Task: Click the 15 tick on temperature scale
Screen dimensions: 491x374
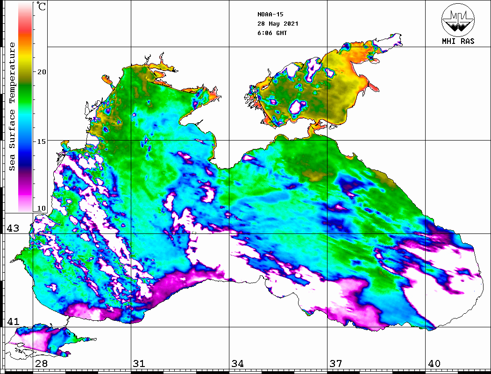Action: (x=41, y=141)
